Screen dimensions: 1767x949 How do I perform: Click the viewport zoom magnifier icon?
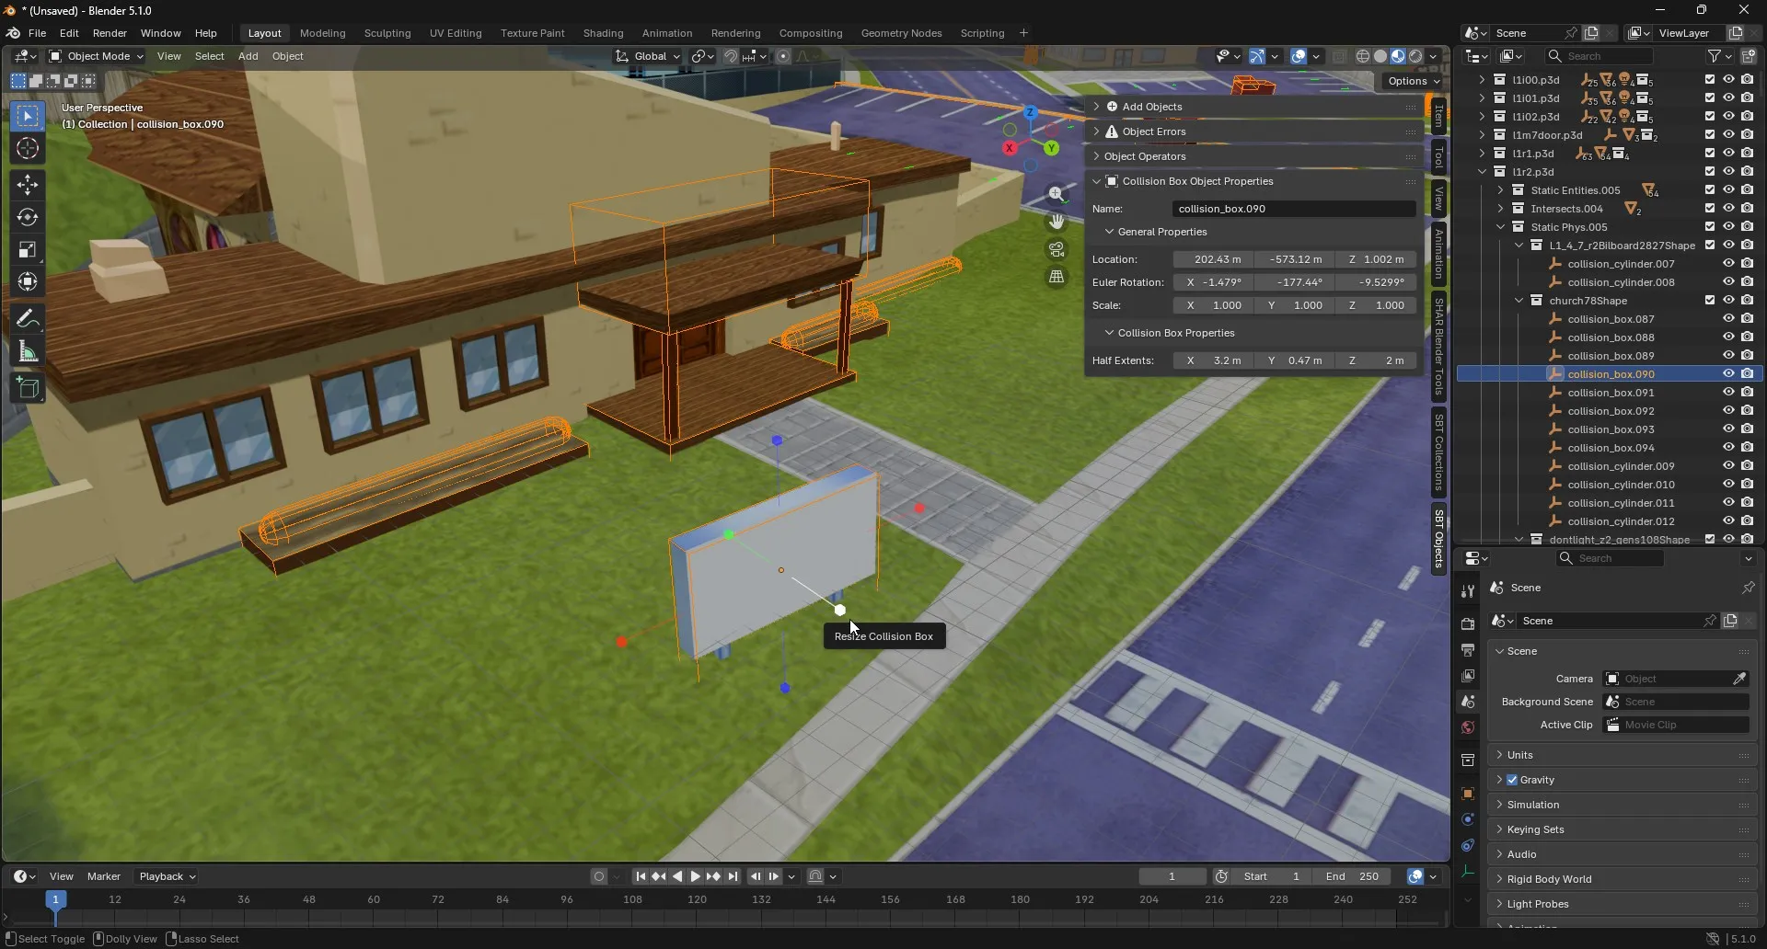point(1057,194)
